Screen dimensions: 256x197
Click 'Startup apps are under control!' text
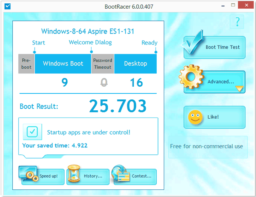tap(88, 132)
